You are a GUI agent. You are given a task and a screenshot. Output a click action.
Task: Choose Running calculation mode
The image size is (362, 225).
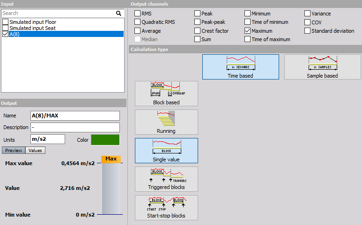[x=166, y=122]
